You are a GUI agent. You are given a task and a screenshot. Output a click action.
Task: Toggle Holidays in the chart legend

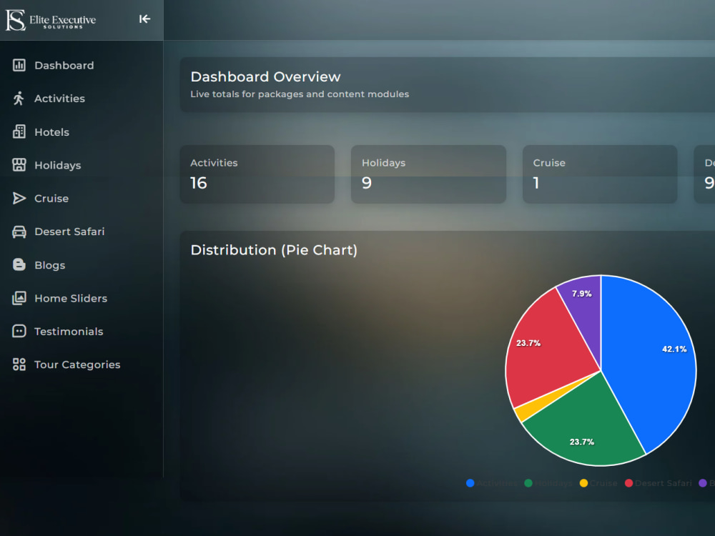click(x=548, y=483)
